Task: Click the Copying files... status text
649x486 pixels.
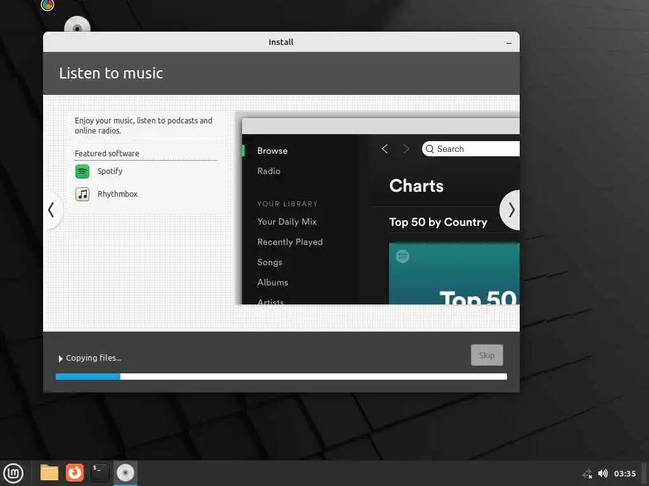Action: click(x=94, y=358)
